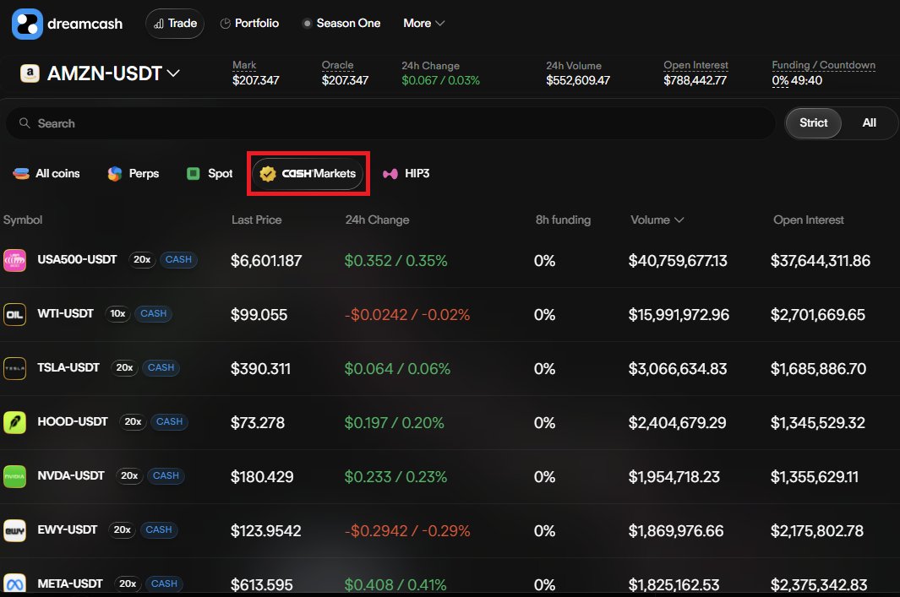Click the WTI-USDT 10x leverage badge
The height and width of the screenshot is (597, 900).
117,313
